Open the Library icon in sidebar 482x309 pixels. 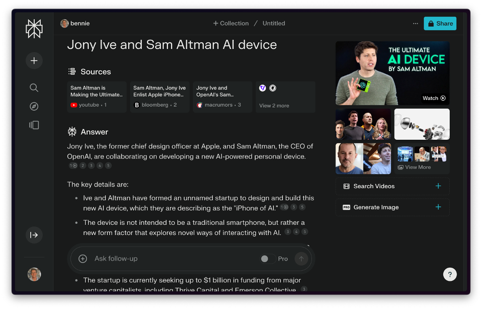34,125
